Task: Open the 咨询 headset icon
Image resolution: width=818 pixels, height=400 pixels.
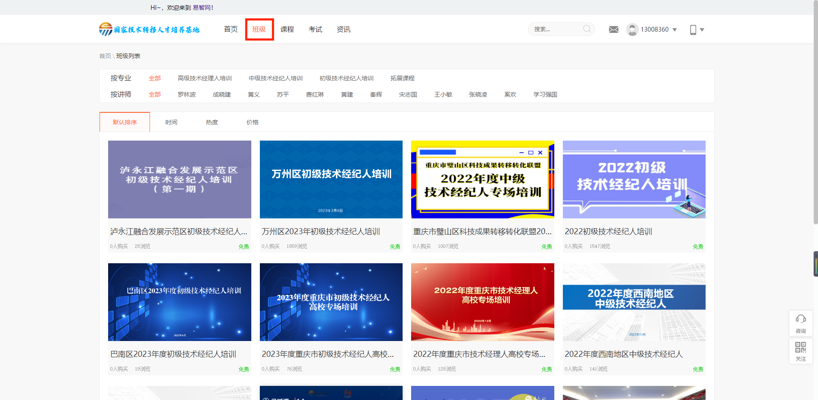Action: pos(800,323)
